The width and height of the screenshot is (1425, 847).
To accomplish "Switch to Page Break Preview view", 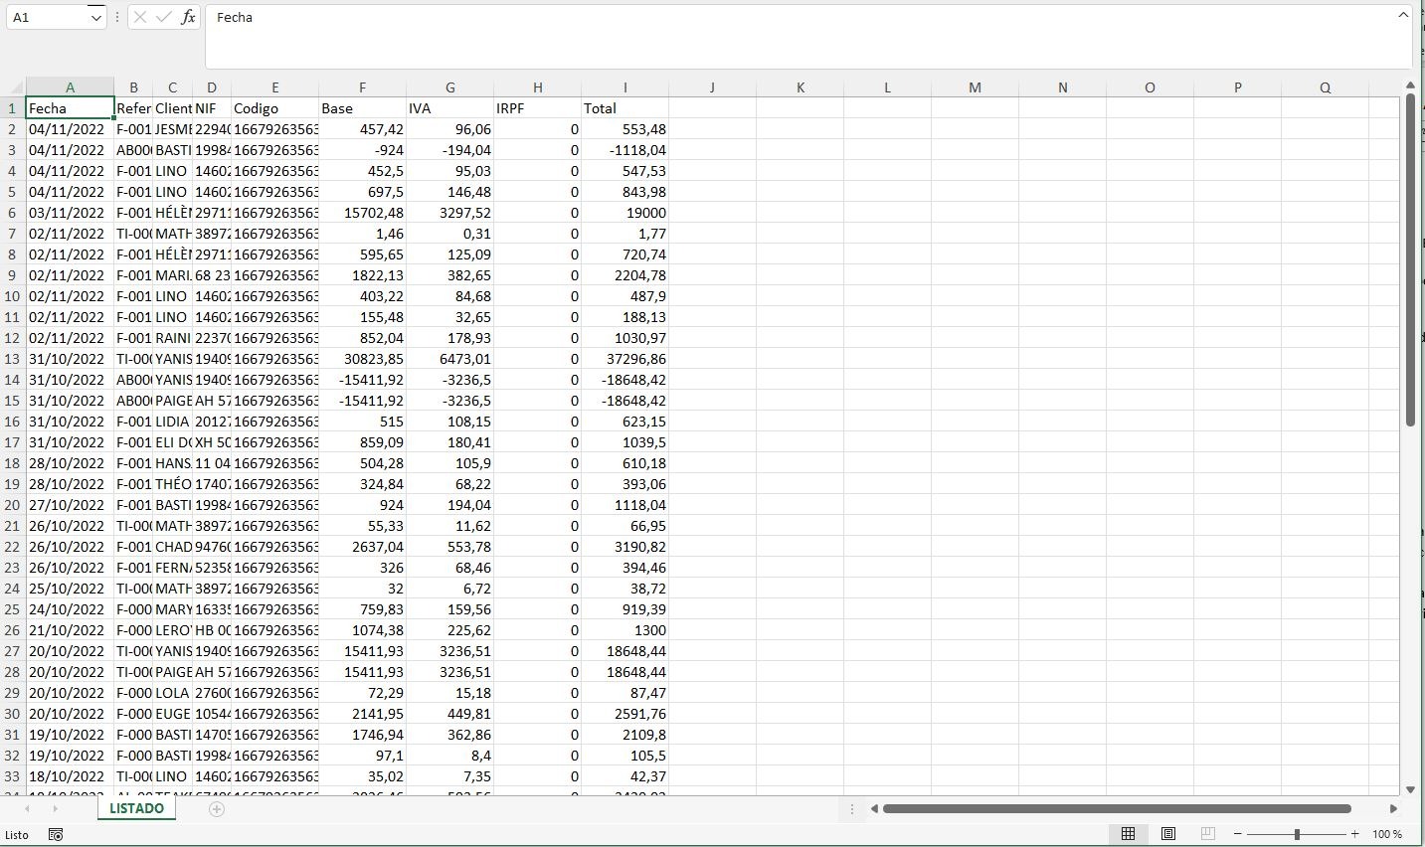I will 1208,834.
